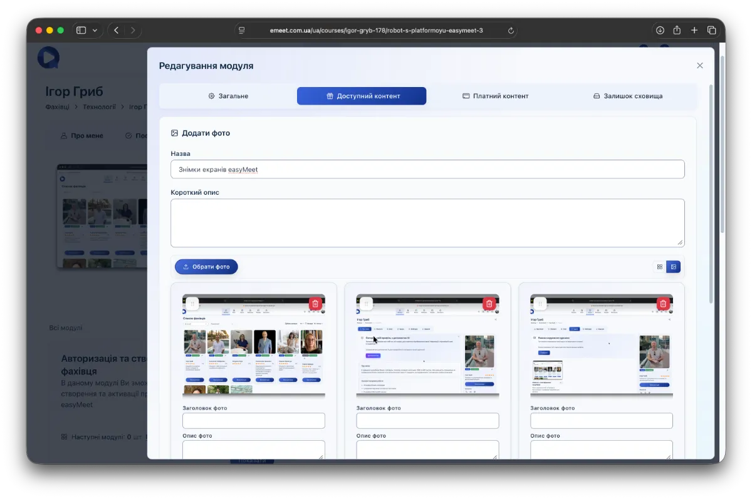Grab the drag handle on first photo
This screenshot has width=752, height=499.
tap(192, 304)
